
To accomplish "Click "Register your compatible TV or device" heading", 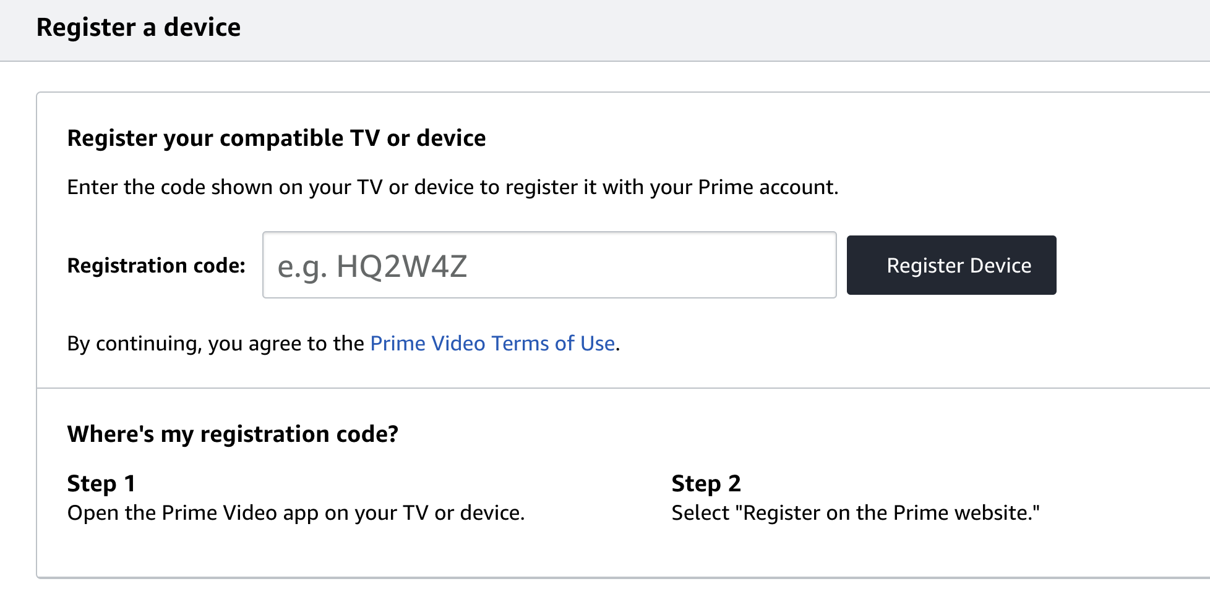I will point(277,138).
